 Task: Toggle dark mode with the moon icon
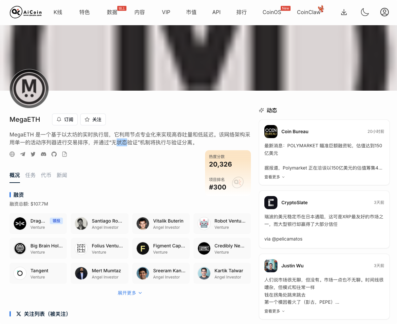point(365,12)
